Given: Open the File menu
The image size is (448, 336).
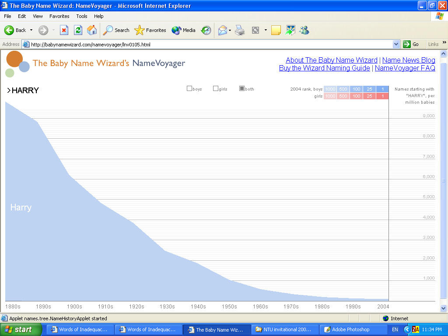Looking at the screenshot, I should (7, 16).
